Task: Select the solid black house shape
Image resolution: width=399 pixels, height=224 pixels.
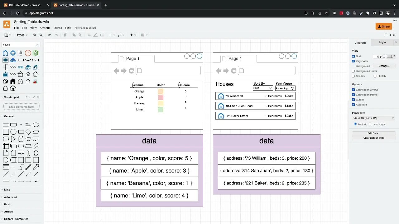Action: [x=13, y=81]
